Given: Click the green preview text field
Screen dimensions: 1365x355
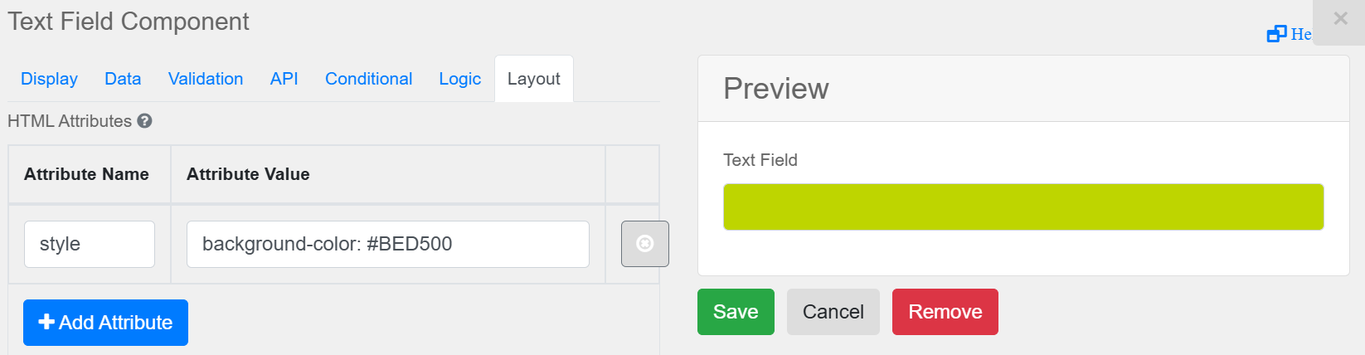Looking at the screenshot, I should tap(1023, 207).
